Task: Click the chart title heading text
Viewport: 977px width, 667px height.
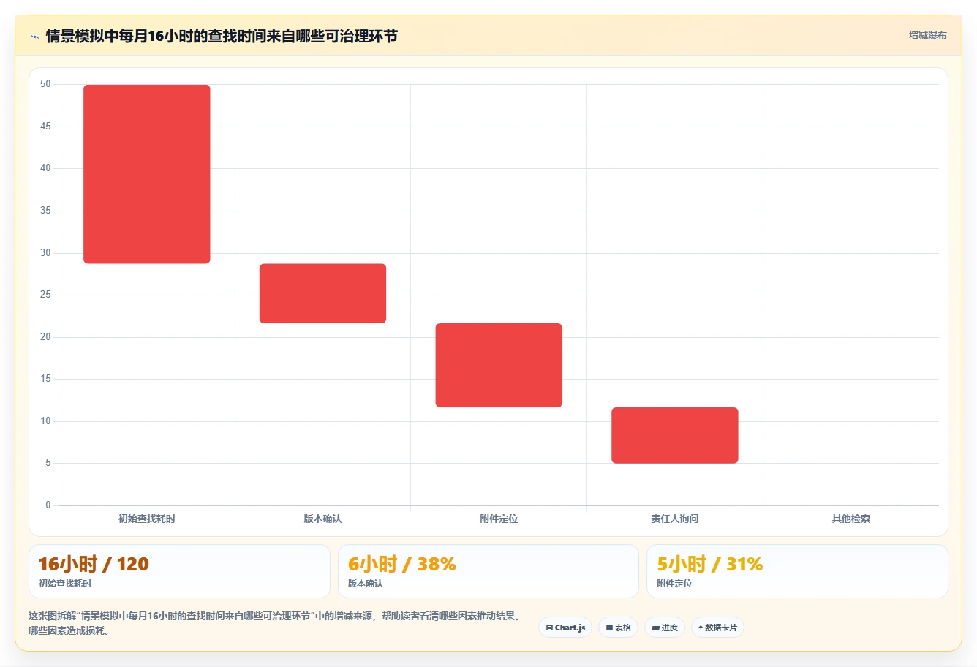Action: pos(222,36)
